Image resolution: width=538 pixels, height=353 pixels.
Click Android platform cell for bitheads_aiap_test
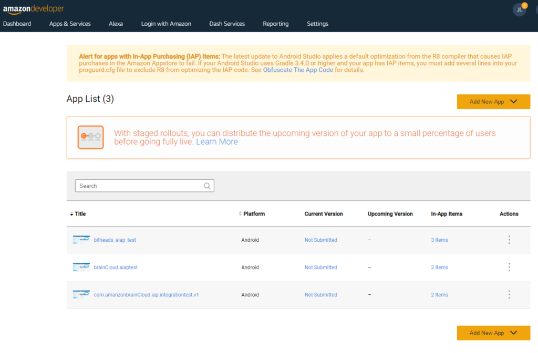click(250, 240)
